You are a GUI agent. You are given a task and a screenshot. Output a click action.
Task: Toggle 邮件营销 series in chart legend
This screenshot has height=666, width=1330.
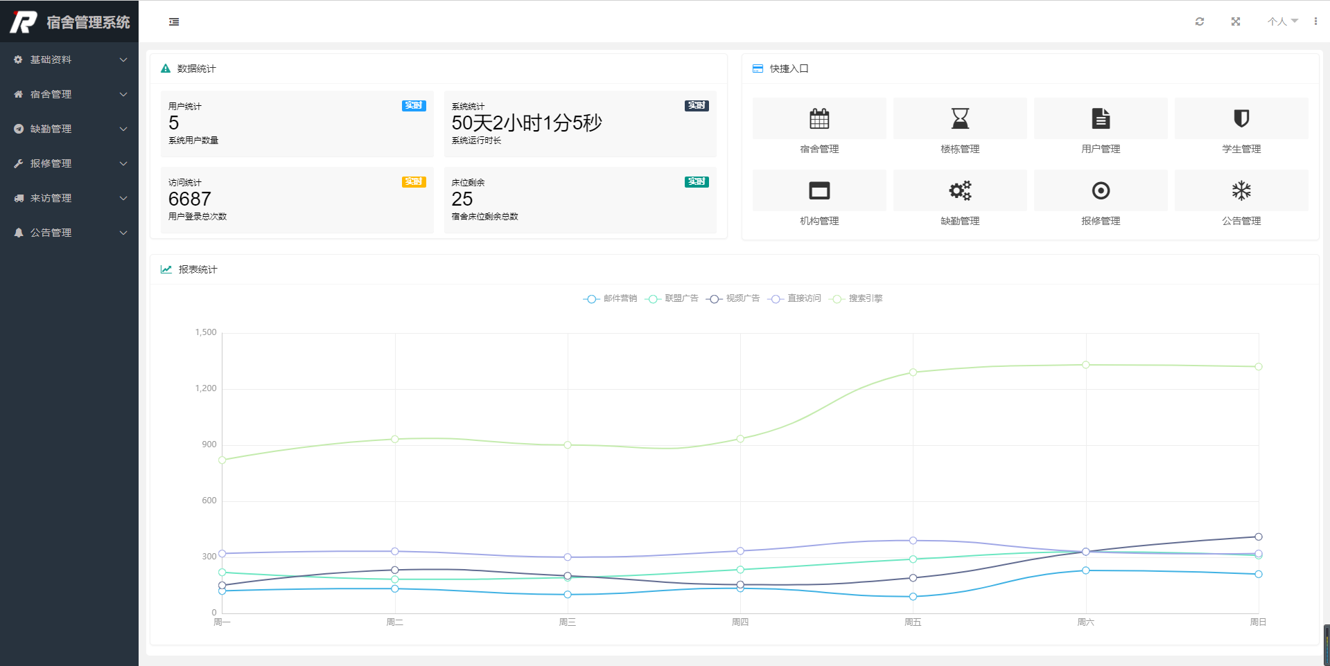click(x=610, y=298)
